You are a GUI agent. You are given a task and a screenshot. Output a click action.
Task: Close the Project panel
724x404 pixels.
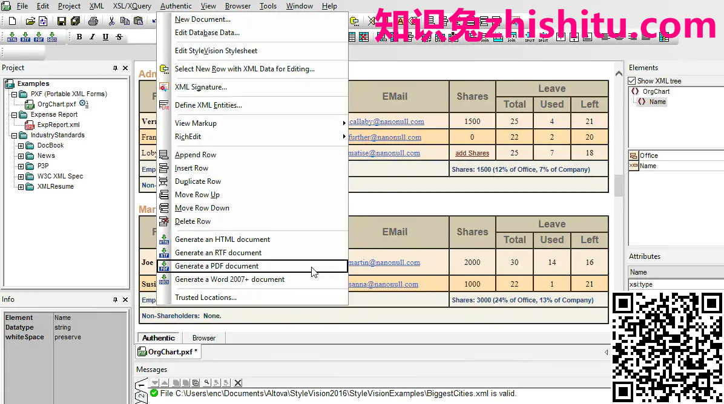pyautogui.click(x=125, y=68)
